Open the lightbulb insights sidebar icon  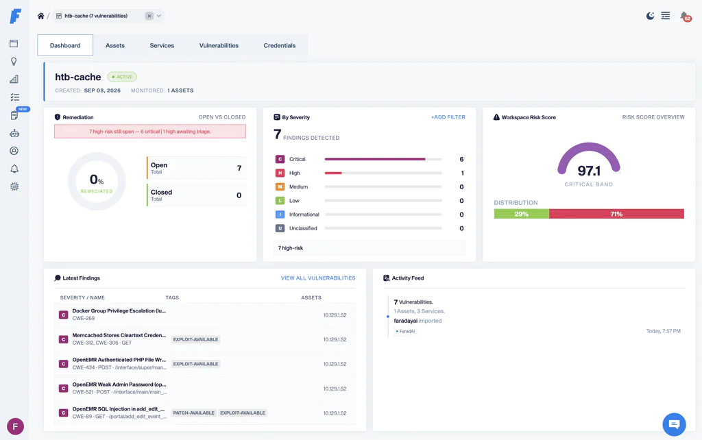point(14,61)
